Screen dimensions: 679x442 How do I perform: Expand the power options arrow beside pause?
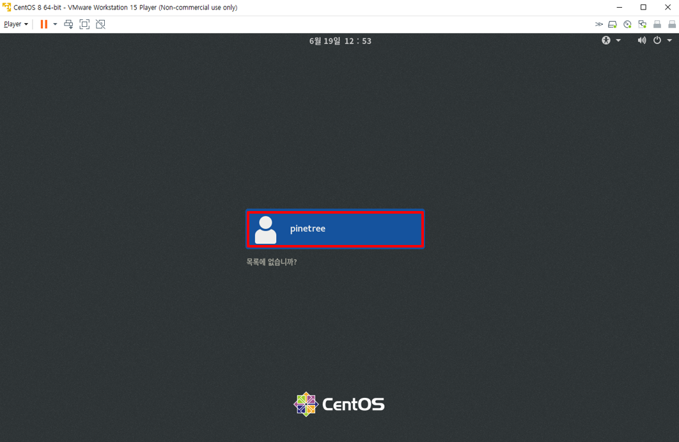[55, 24]
